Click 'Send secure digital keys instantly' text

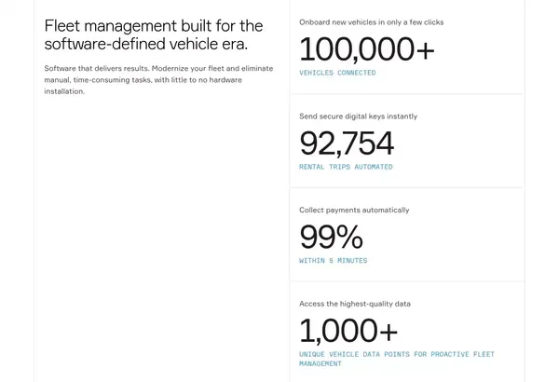(359, 116)
